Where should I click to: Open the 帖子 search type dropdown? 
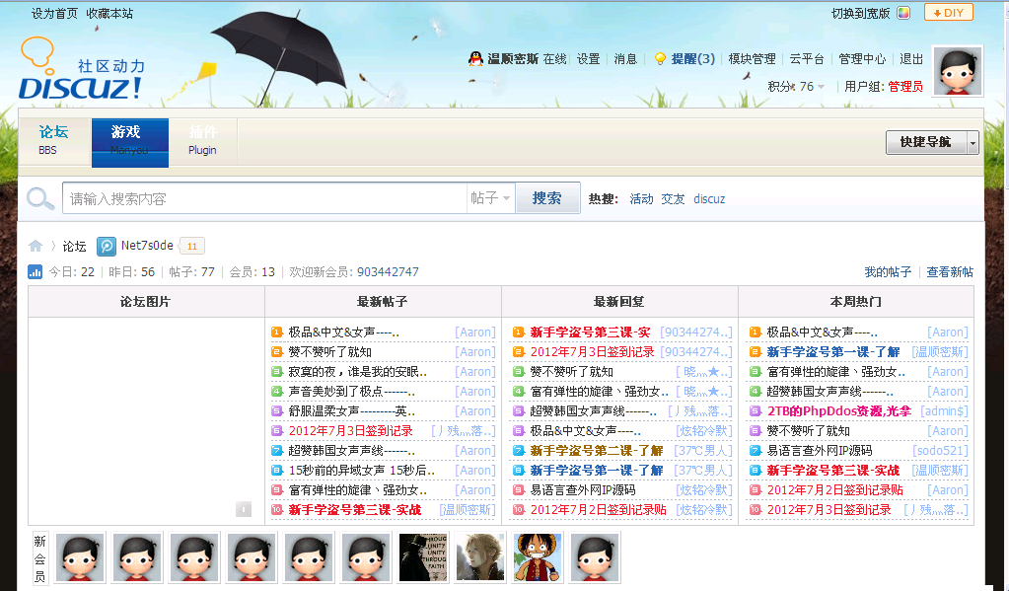[489, 198]
